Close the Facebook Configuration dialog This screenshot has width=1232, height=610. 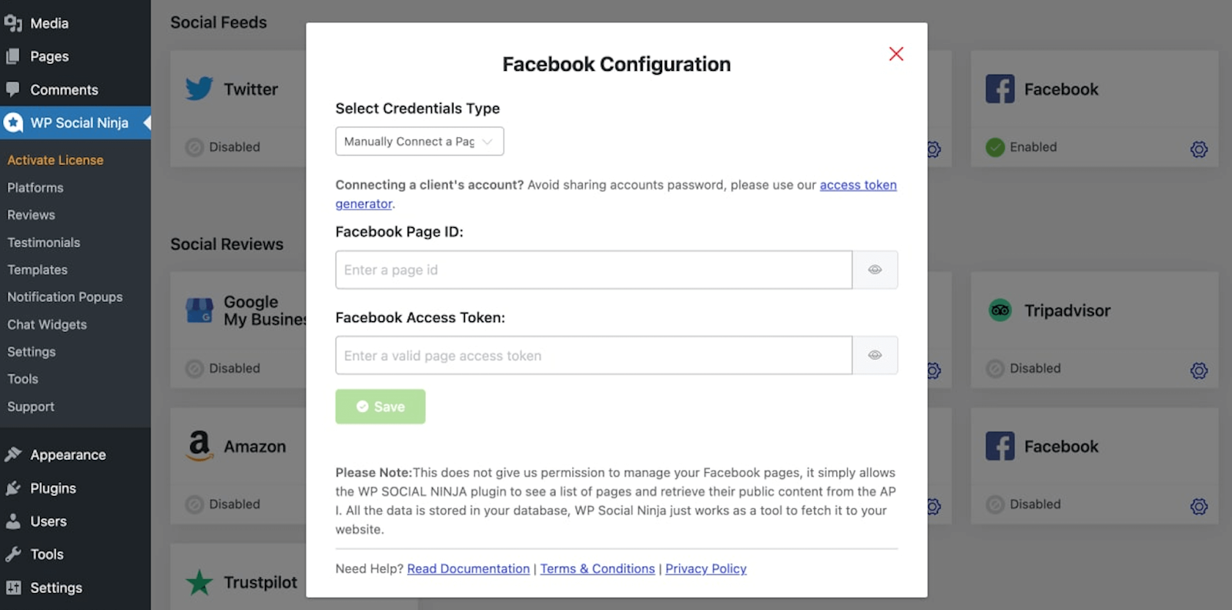point(896,54)
